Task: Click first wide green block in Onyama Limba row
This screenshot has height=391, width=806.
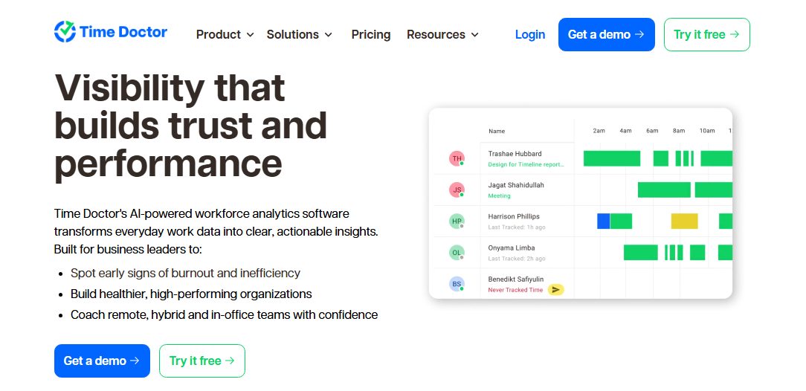Action: pos(640,252)
